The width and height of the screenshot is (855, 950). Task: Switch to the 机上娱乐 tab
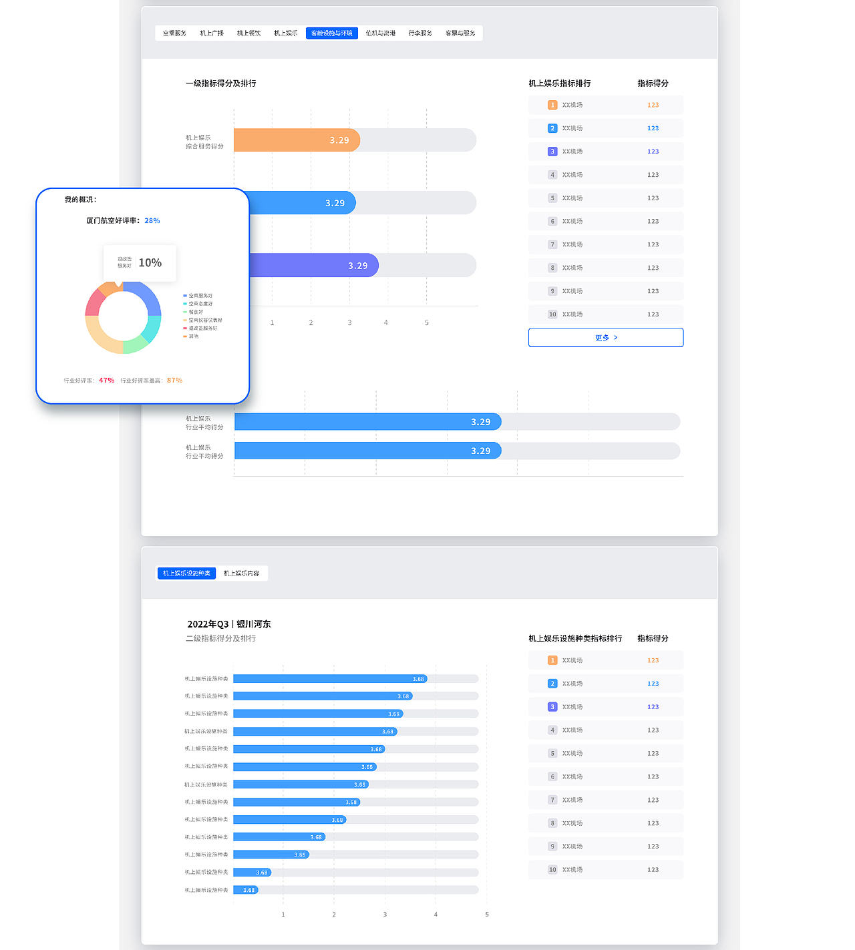pos(286,33)
